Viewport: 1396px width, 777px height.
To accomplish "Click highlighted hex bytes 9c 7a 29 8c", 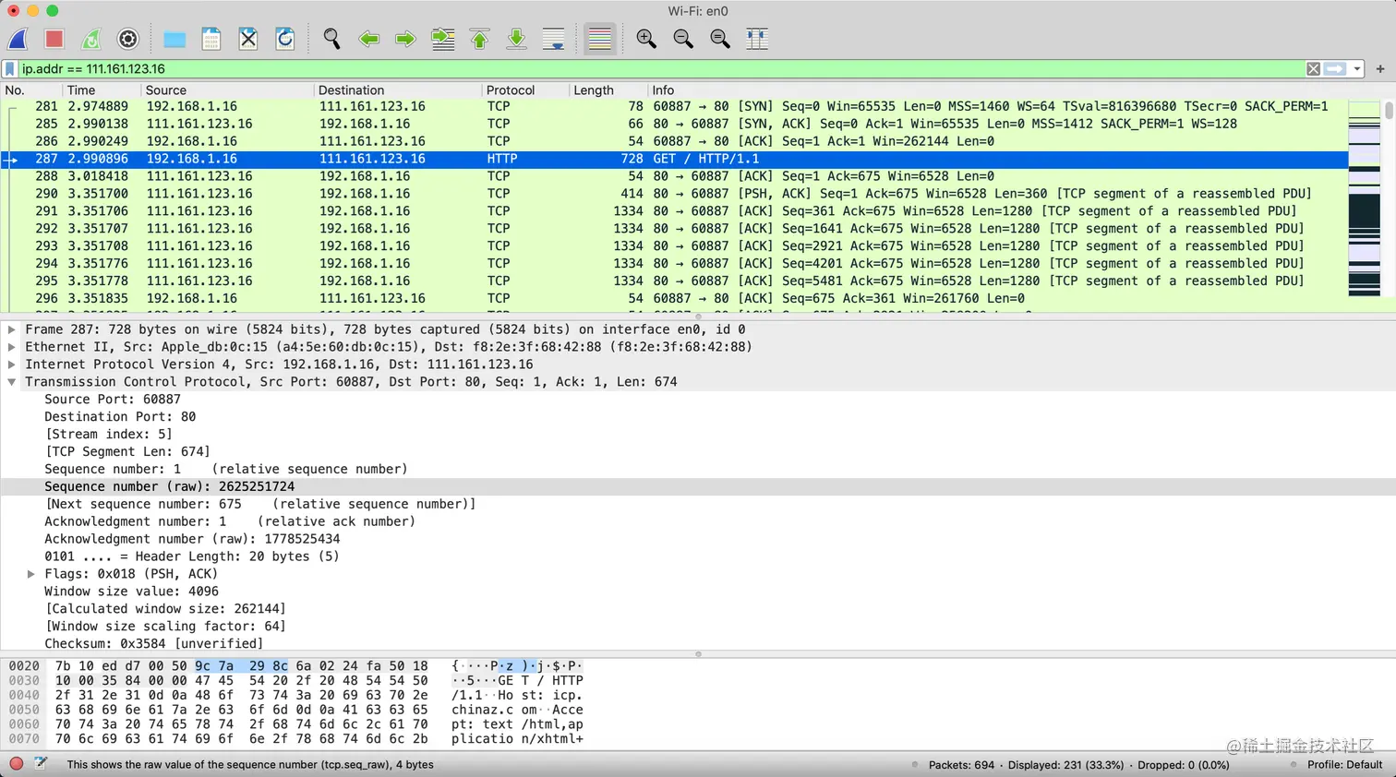I will [241, 666].
